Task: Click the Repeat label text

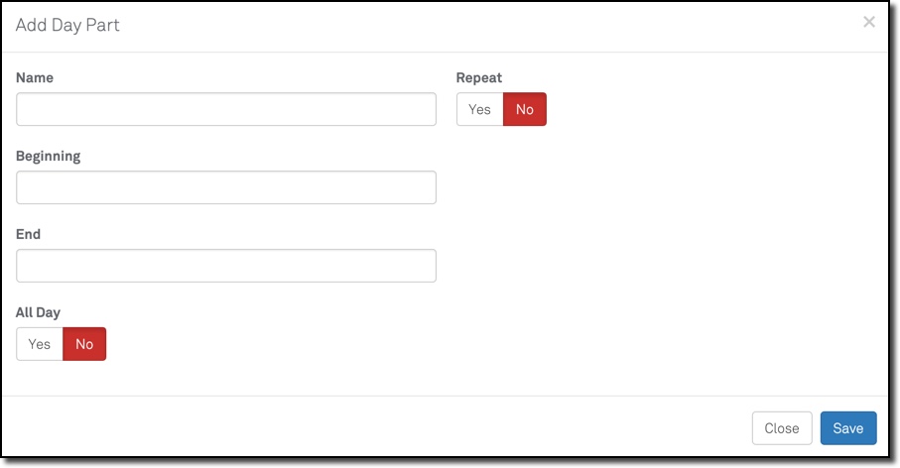Action: pyautogui.click(x=478, y=77)
